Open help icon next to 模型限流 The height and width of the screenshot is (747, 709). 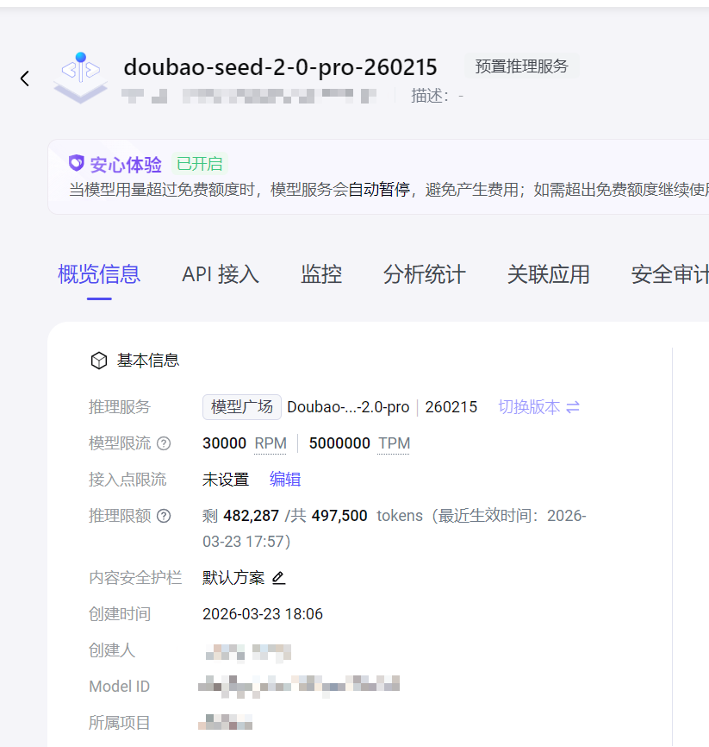[164, 443]
